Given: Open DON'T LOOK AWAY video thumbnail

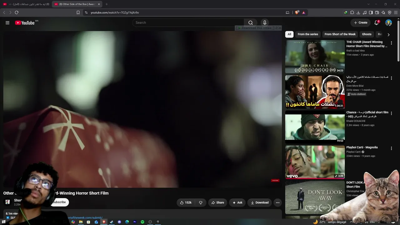Looking at the screenshot, I should pos(315,197).
